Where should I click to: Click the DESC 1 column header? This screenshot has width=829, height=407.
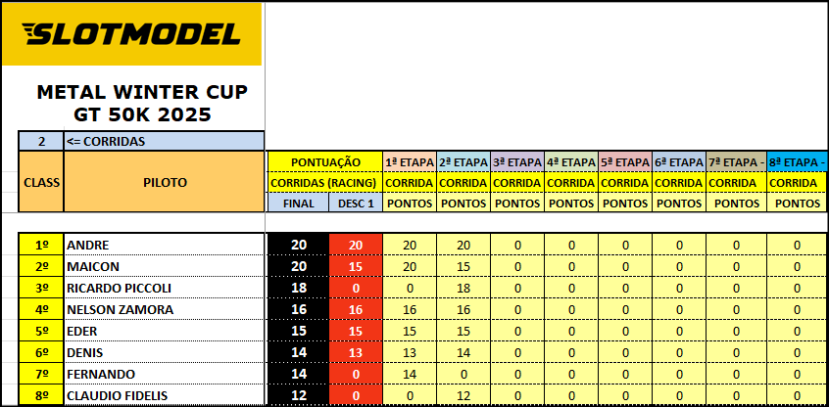(354, 203)
